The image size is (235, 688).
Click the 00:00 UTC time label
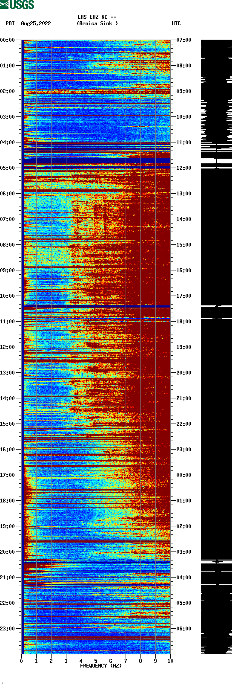(184, 475)
